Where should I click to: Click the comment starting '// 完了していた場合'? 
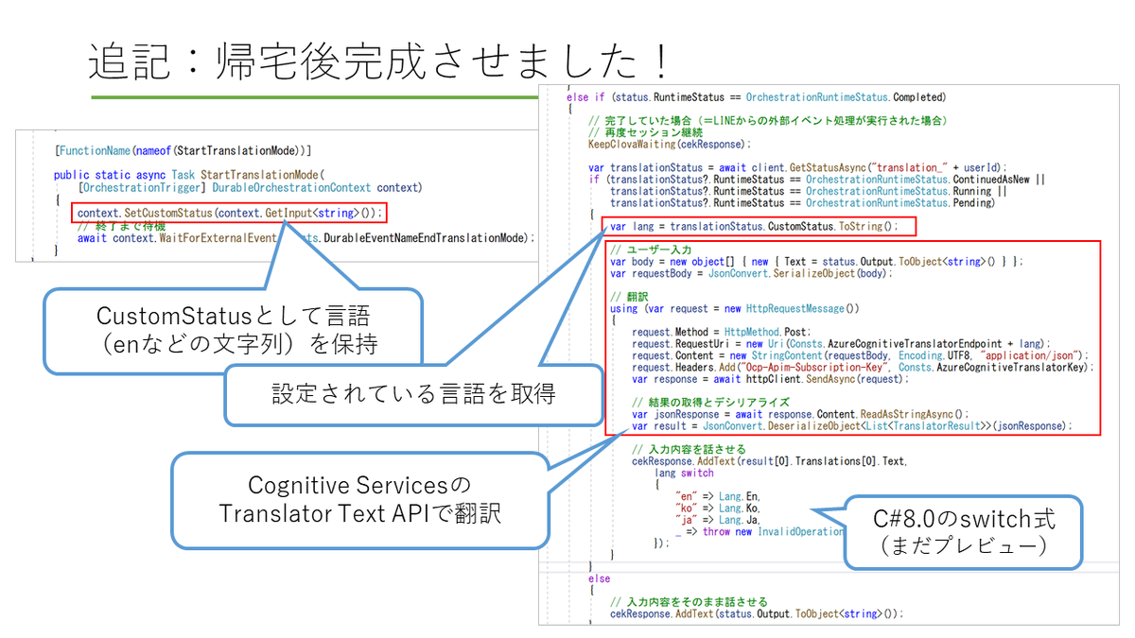point(767,121)
